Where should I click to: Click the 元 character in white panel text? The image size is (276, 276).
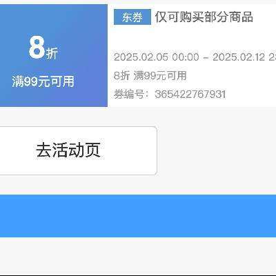click(43, 81)
